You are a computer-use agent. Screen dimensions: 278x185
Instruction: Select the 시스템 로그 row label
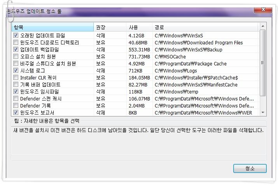coord(32,70)
